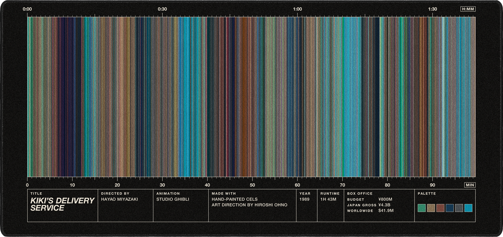503x237 pixels.
Task: Click the 0:30 top timeline marker
Action: pyautogui.click(x=162, y=9)
